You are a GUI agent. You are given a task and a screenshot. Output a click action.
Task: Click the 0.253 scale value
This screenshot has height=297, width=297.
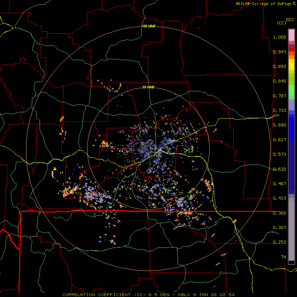coord(280,242)
